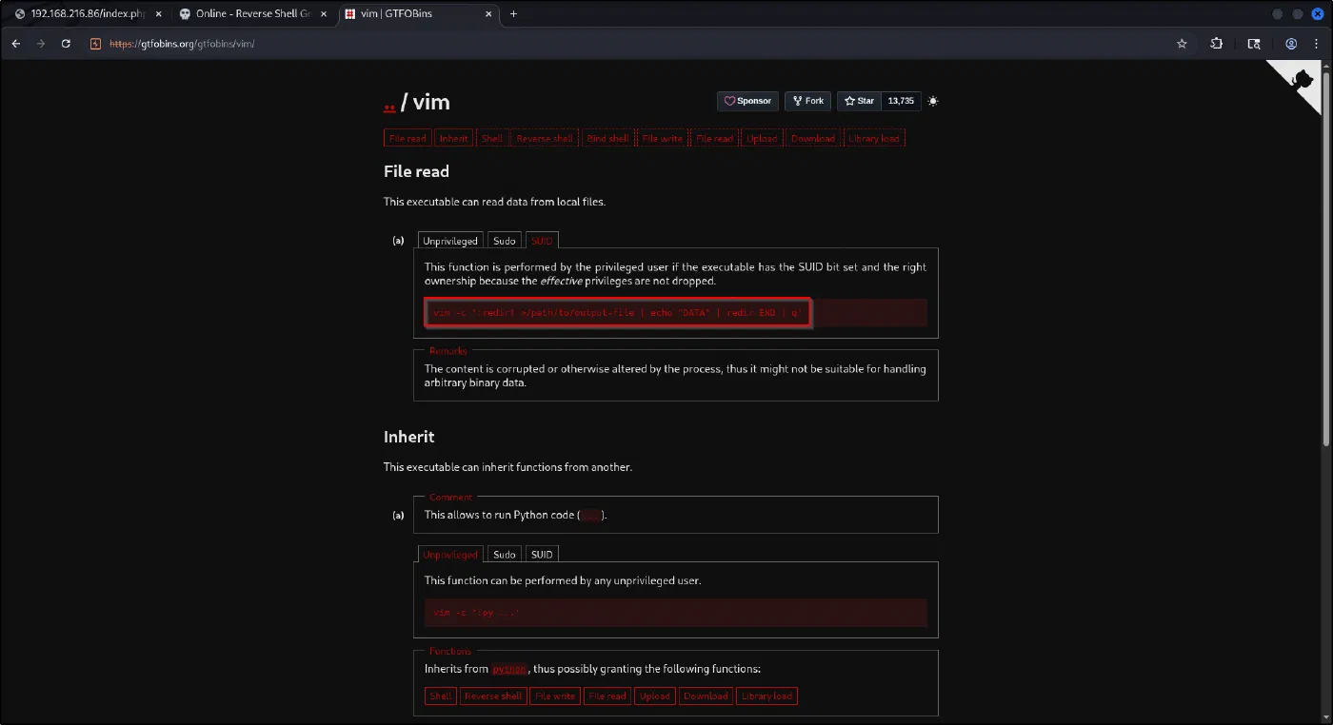
Task: Click Reverse shell tag in the Functions box
Action: [493, 696]
